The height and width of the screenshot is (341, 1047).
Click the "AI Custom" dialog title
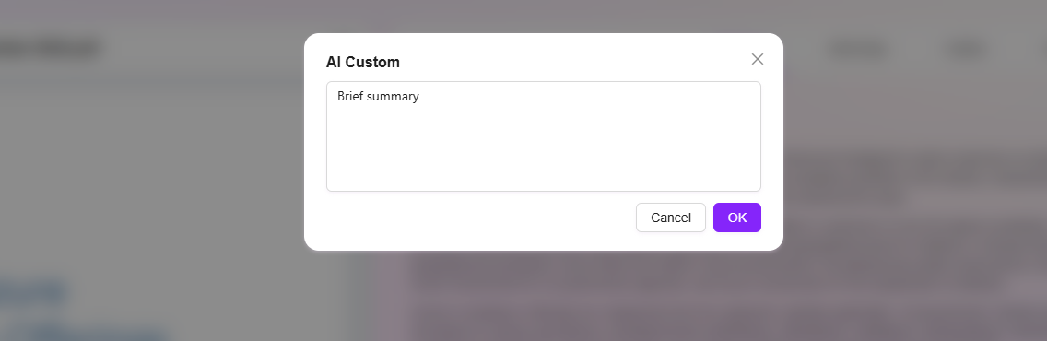pos(362,62)
